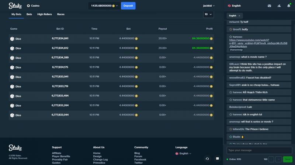
Task: Switch to the Races tab
Action: pyautogui.click(x=61, y=14)
